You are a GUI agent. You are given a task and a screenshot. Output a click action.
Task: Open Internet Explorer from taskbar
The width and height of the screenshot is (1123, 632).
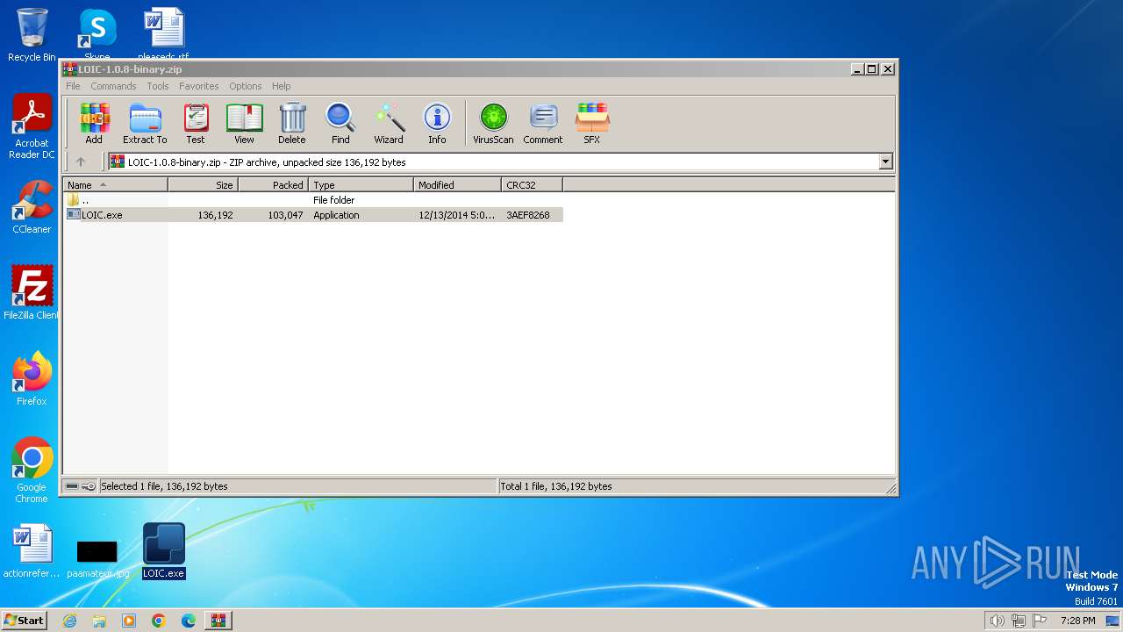[69, 621]
